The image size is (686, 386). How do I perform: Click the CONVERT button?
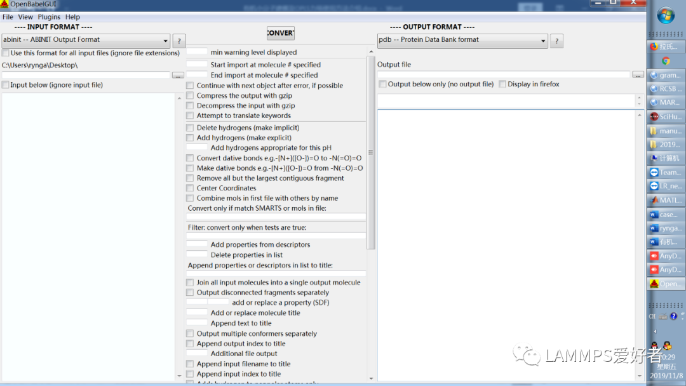pos(281,33)
